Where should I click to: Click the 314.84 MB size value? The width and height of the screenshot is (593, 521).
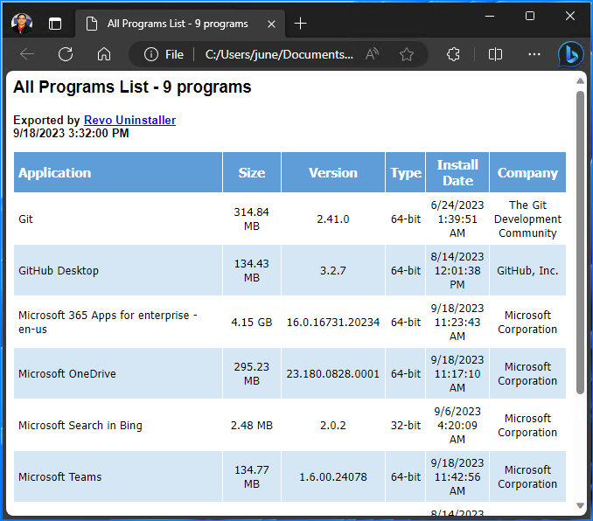pos(252,219)
